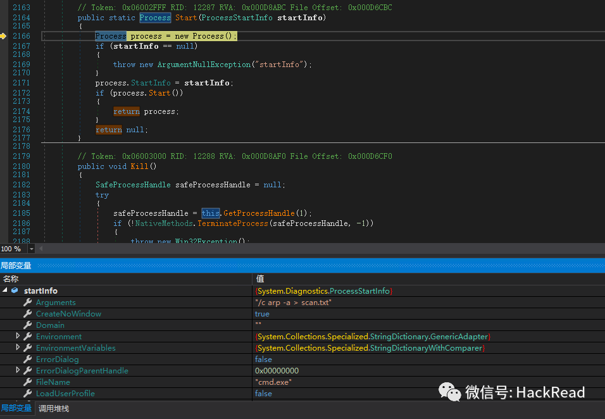
Task: Click the startInfo value System.Diagnostics.ProcessStartInfo
Action: [324, 291]
